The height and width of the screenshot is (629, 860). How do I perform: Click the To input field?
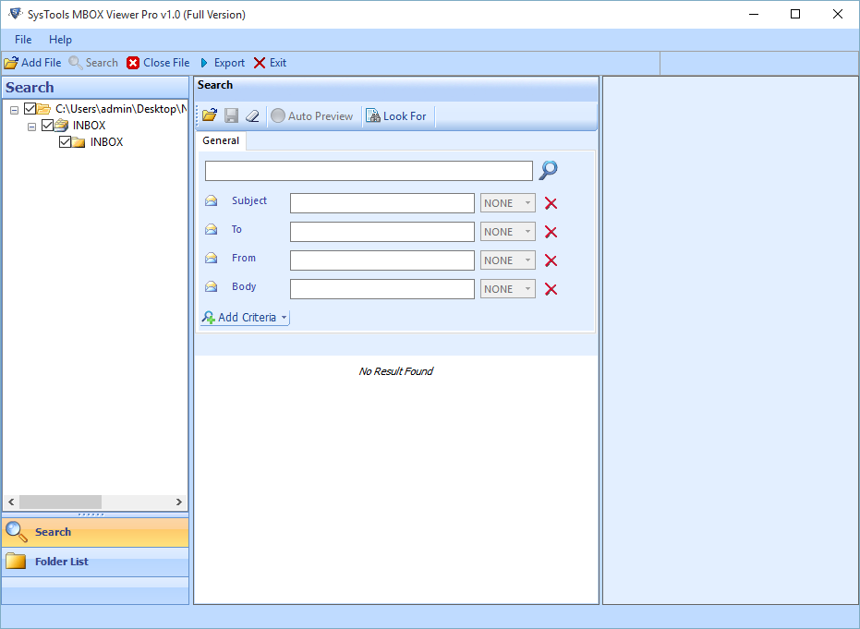pos(382,232)
